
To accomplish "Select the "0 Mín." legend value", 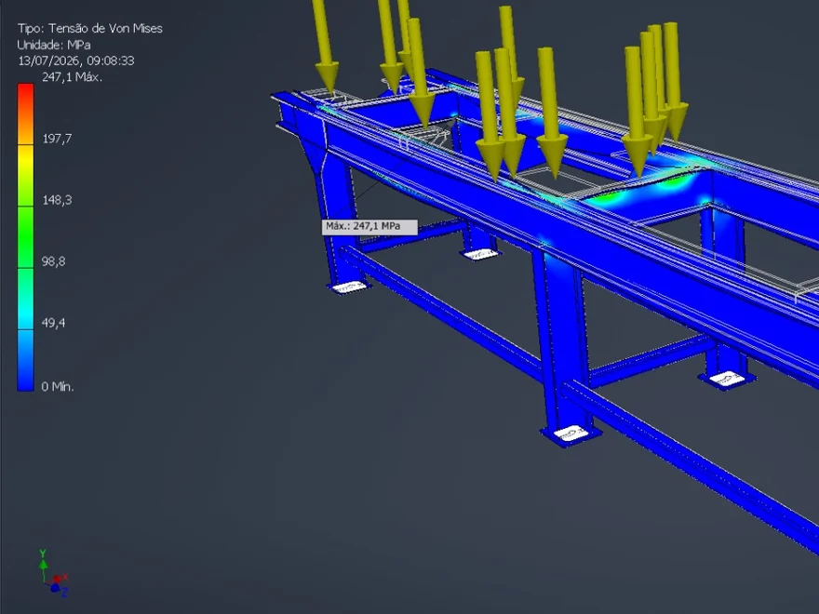I will pyautogui.click(x=58, y=387).
